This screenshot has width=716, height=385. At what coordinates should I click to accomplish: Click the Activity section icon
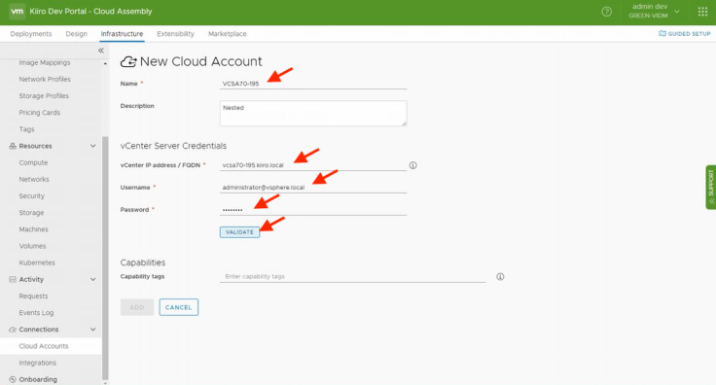13,279
